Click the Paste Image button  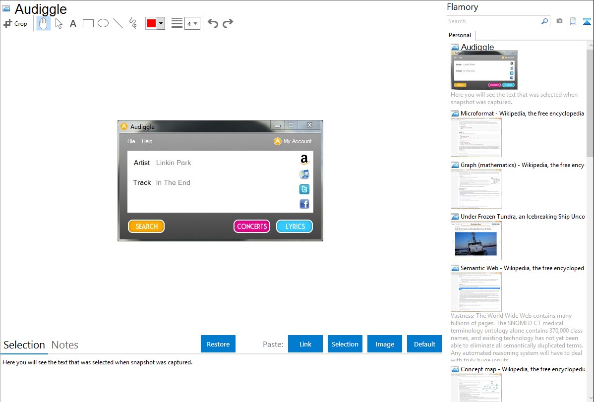click(384, 344)
